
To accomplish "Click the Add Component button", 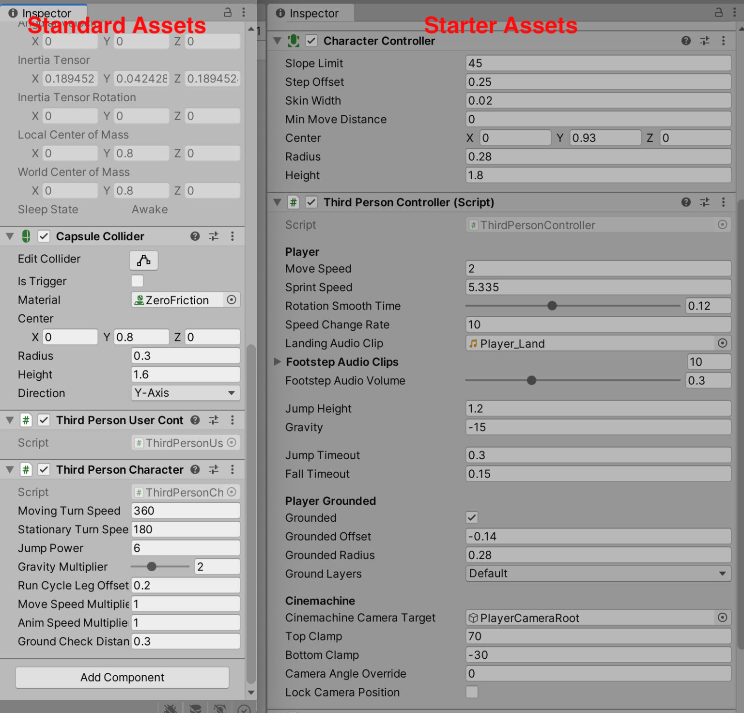I will tap(122, 677).
